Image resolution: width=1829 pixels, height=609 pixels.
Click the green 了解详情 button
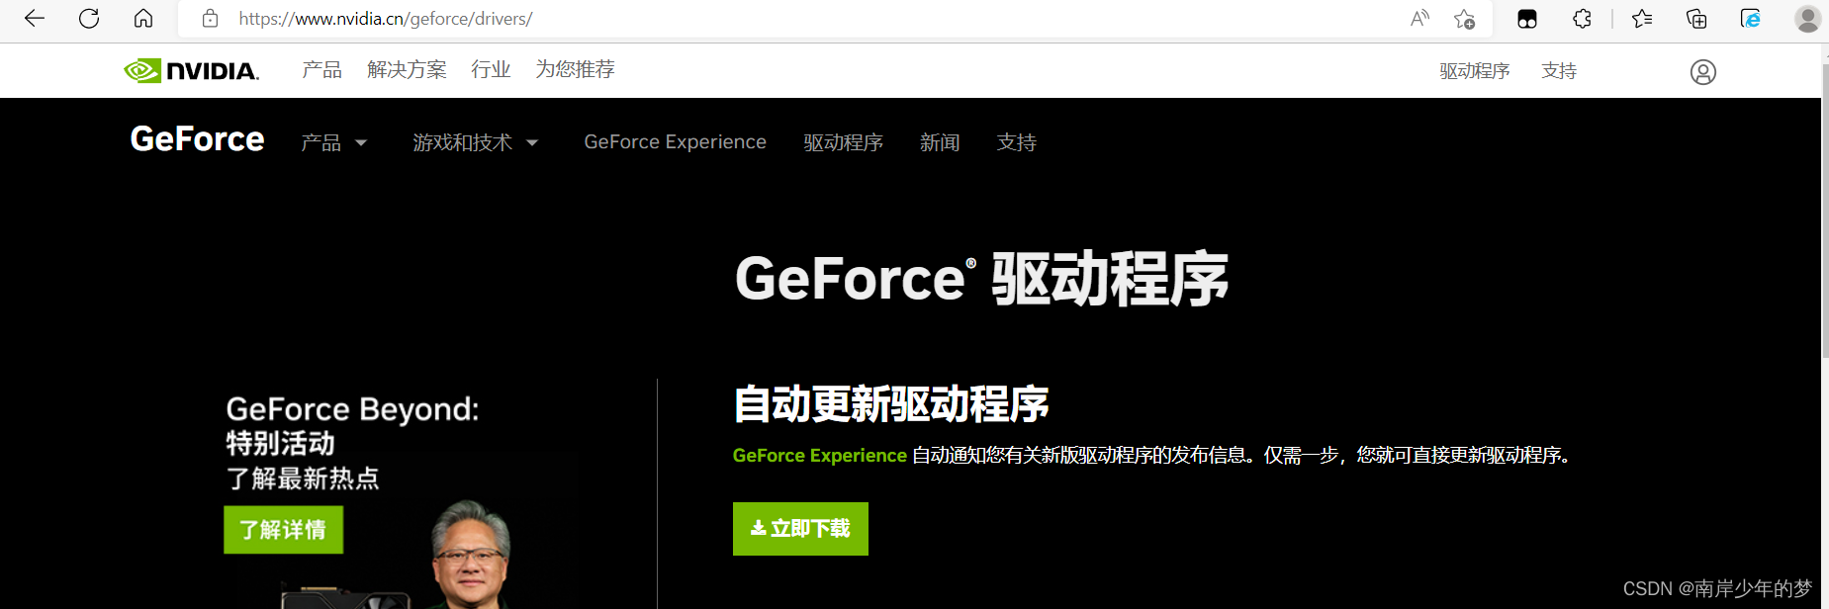pyautogui.click(x=283, y=530)
